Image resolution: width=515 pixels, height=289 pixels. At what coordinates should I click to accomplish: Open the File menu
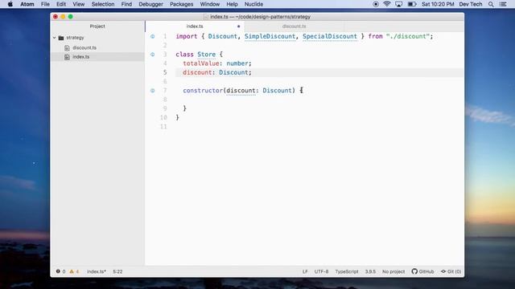click(45, 4)
